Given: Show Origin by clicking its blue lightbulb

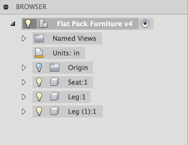Looking at the screenshot, I should [x=39, y=67].
